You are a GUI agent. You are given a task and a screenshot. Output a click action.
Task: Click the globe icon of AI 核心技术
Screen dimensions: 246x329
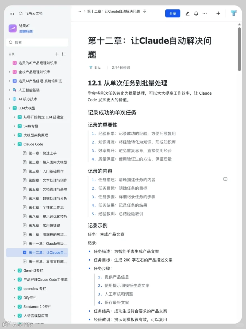14,99
